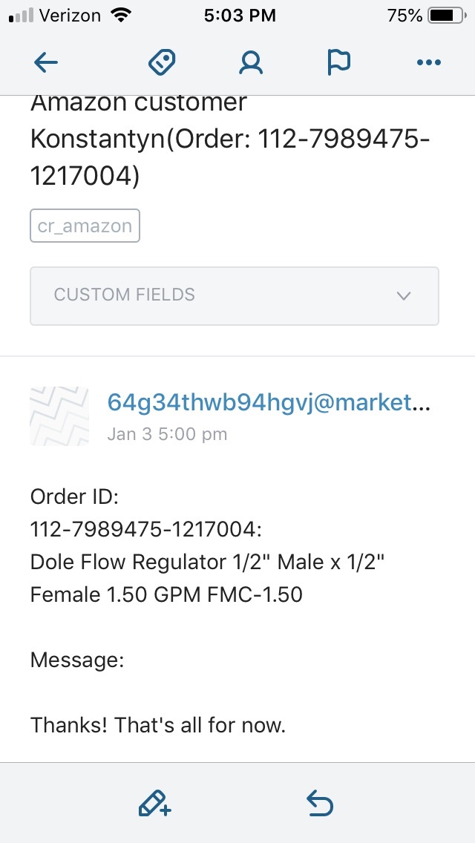
Task: Tap the battery indicator icon
Action: tap(448, 16)
